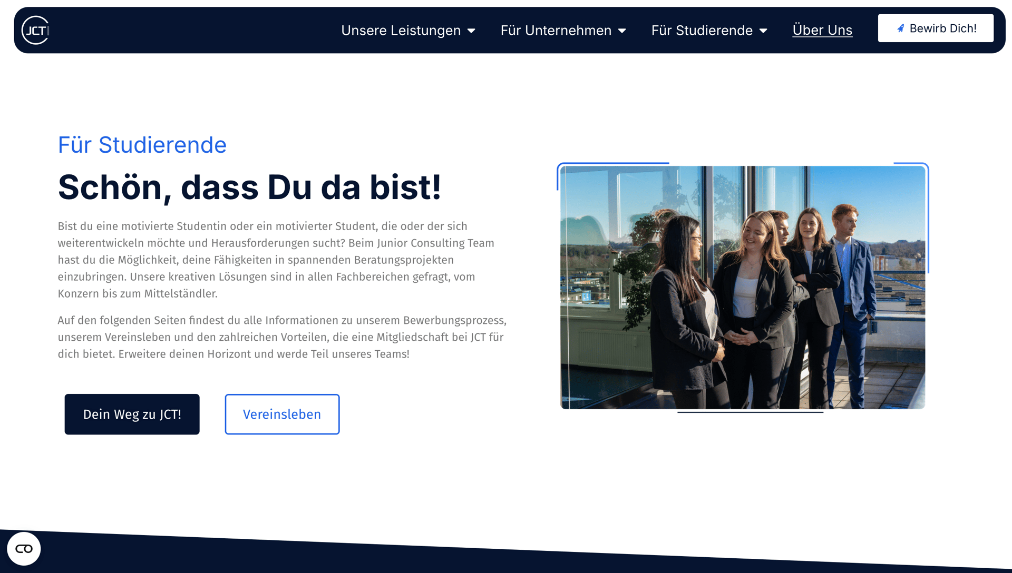
Task: Click the rocket icon beside Bewirb Dich
Action: (900, 28)
